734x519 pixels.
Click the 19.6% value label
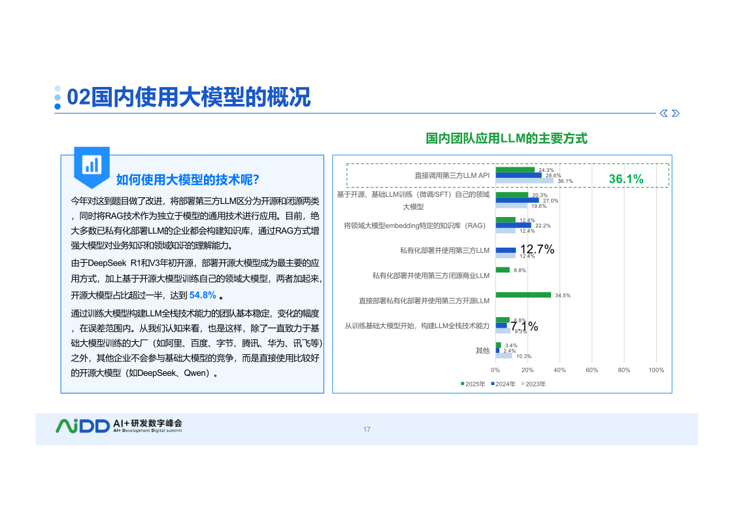pos(539,206)
